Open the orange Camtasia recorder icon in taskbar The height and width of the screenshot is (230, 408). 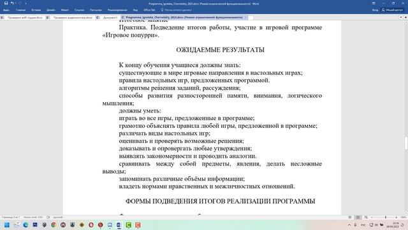(138, 225)
